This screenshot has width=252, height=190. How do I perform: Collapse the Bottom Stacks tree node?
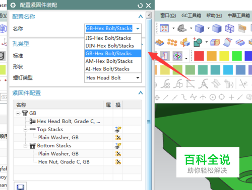coord(25,146)
